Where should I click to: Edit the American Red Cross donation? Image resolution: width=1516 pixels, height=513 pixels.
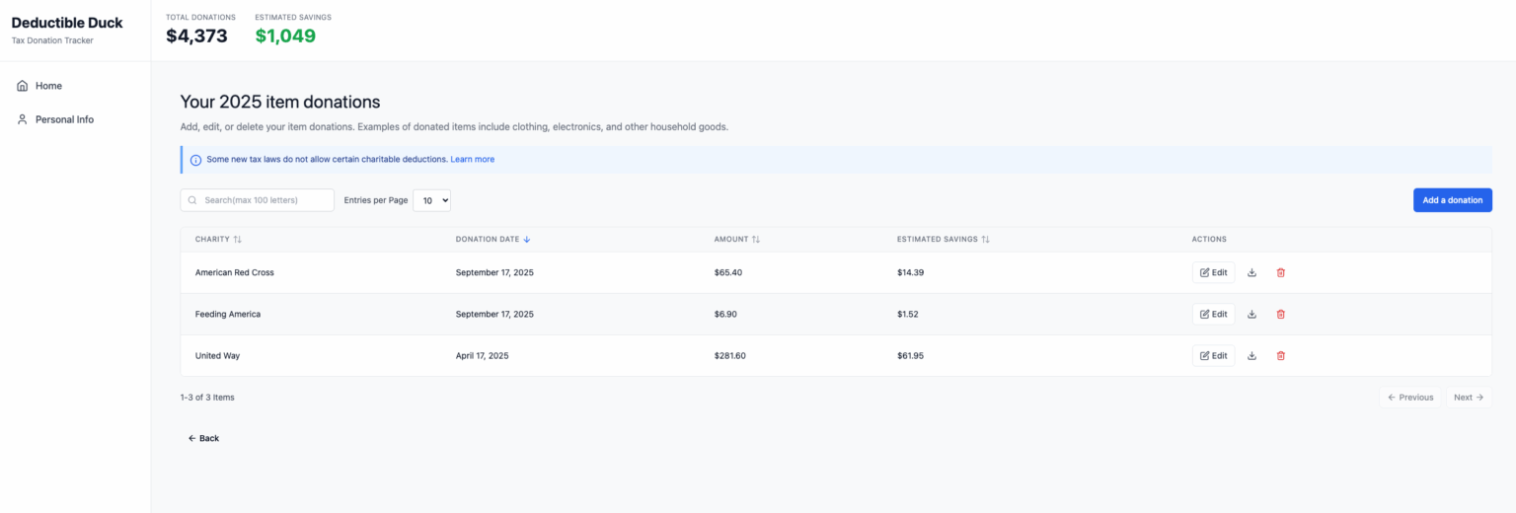pyautogui.click(x=1213, y=272)
